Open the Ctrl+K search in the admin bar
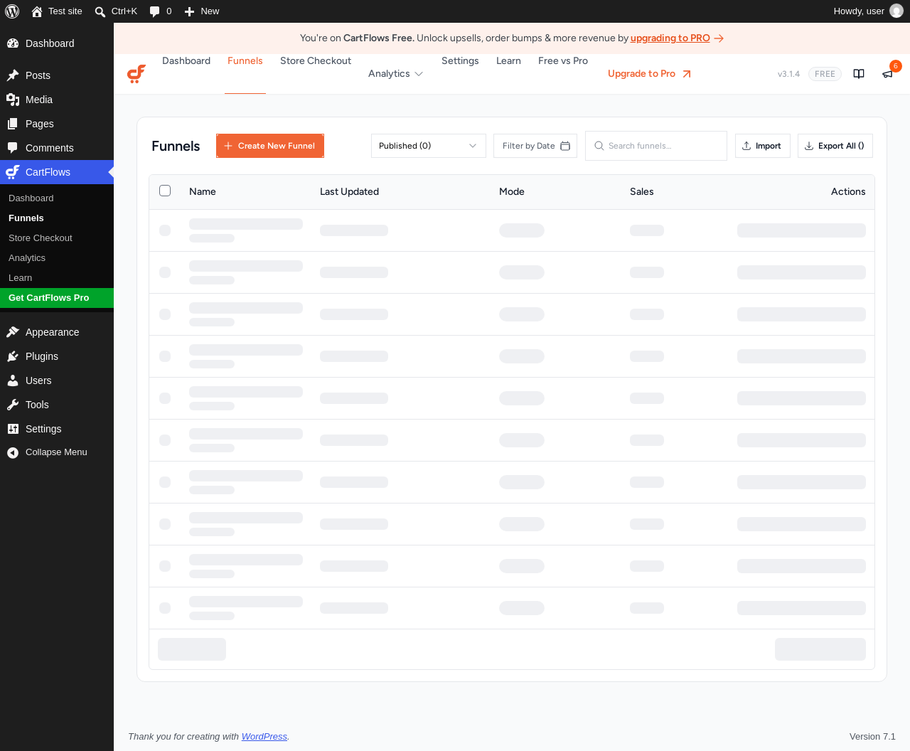910x751 pixels. 116,11
